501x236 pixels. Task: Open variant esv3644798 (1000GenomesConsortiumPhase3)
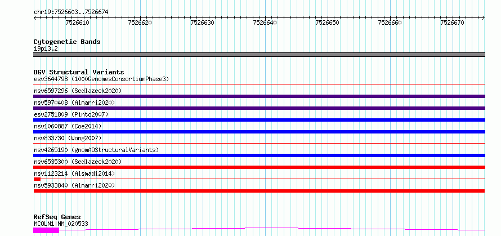(101, 79)
